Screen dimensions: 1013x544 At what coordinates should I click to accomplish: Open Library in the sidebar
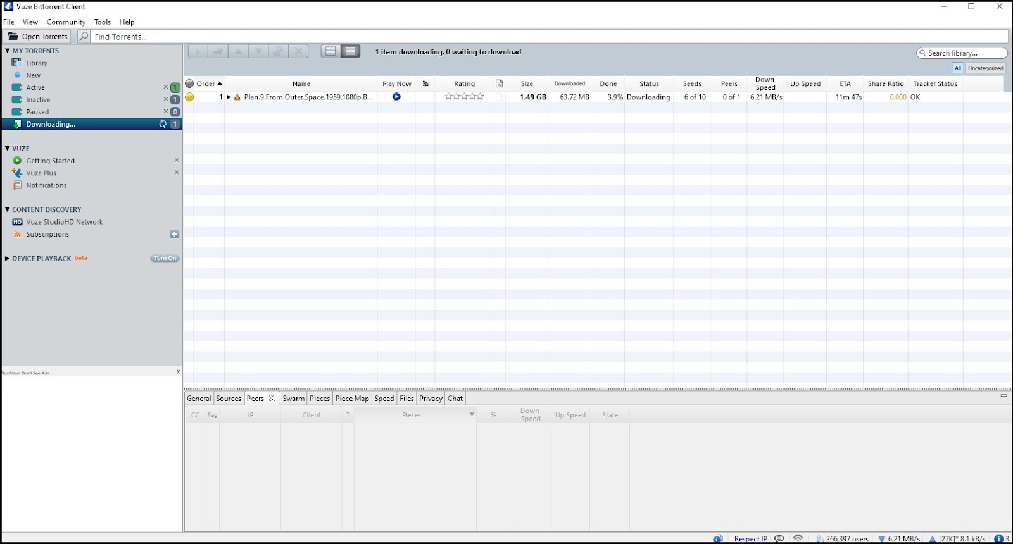37,63
